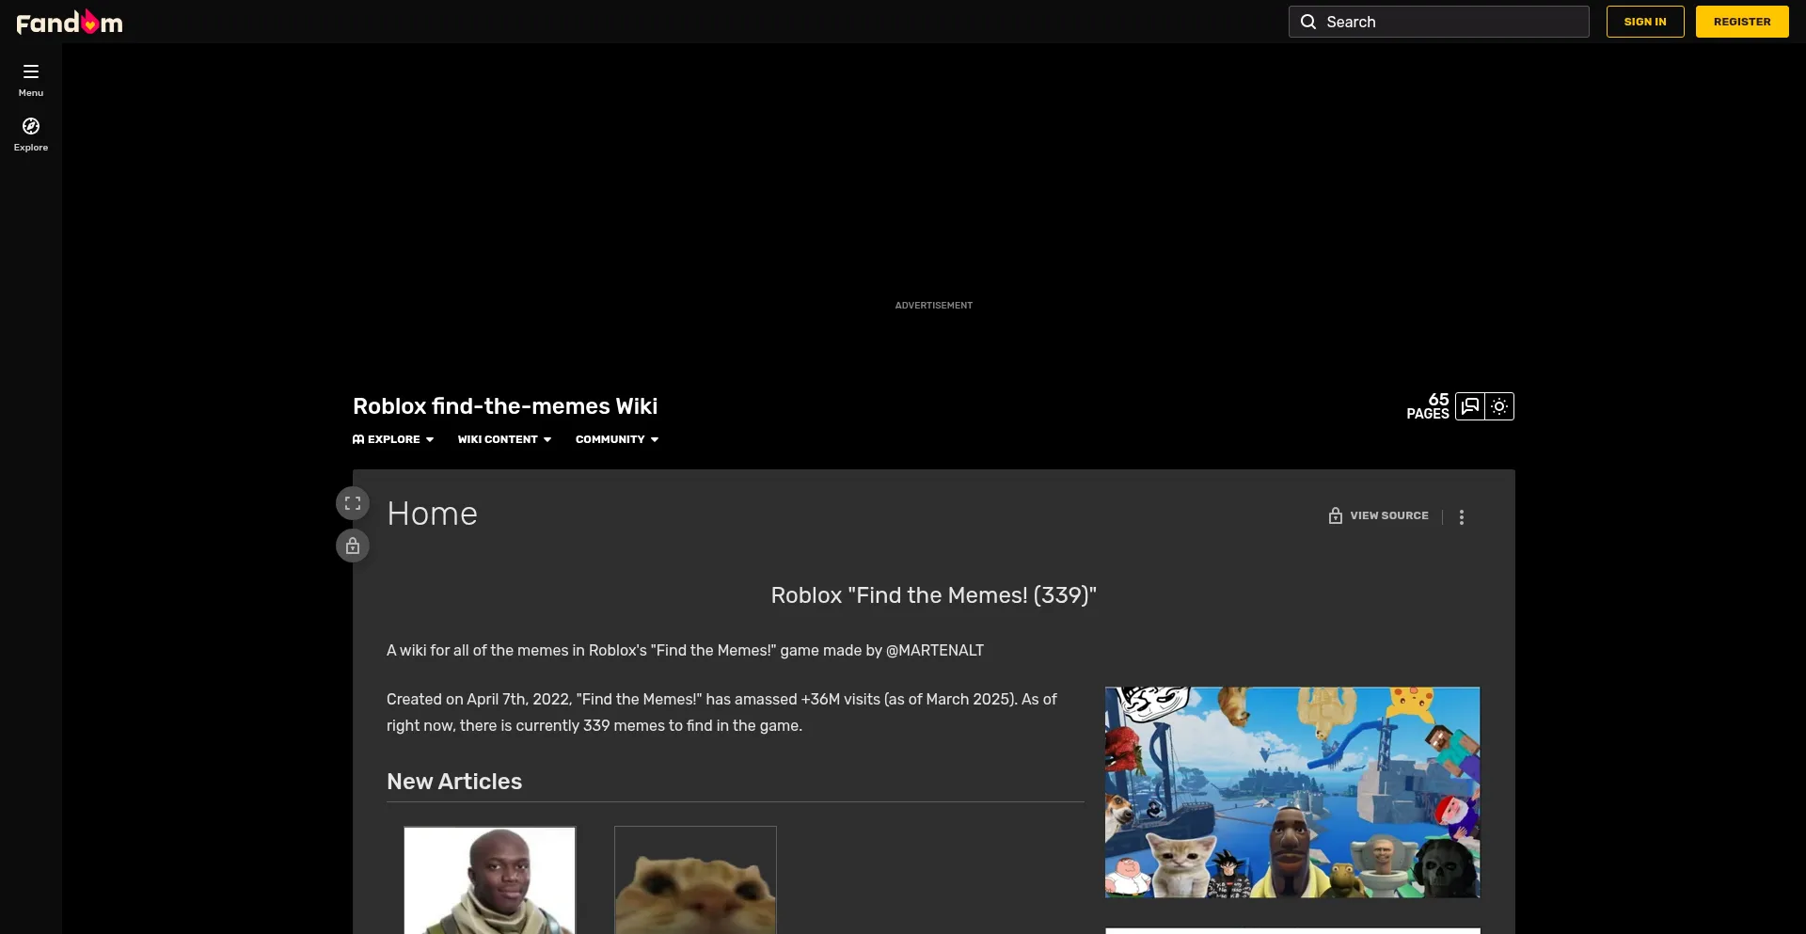Click the Fandom logo
Viewport: 1806px width, 934px height.
70,22
